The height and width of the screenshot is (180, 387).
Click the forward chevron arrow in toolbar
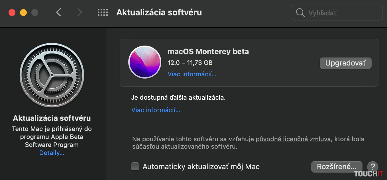point(80,12)
